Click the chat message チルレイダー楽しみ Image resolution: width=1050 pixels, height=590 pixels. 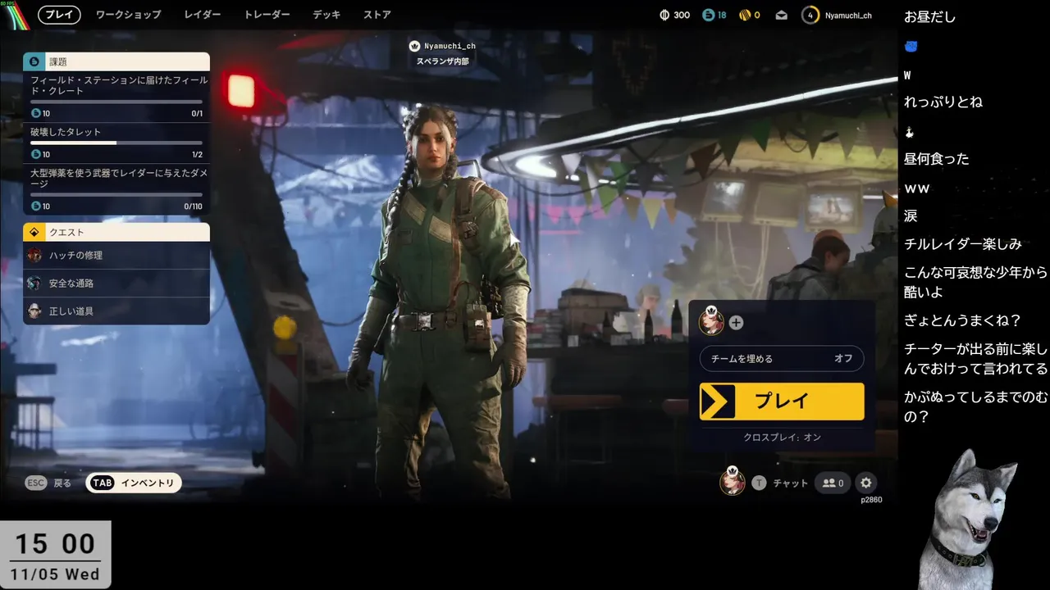963,244
